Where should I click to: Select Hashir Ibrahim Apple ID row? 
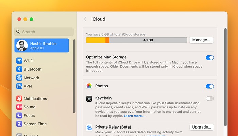[42, 46]
